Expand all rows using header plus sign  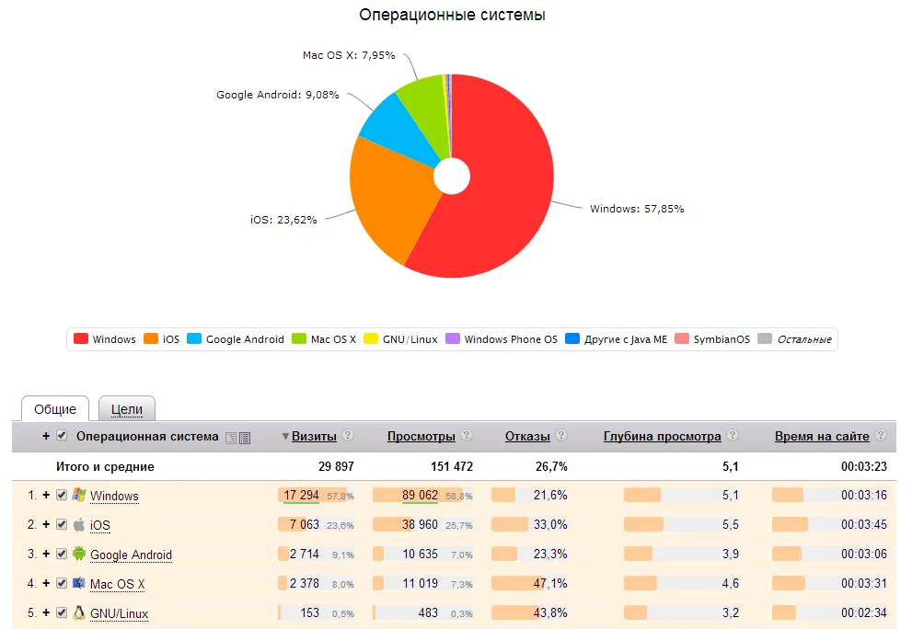coord(46,436)
